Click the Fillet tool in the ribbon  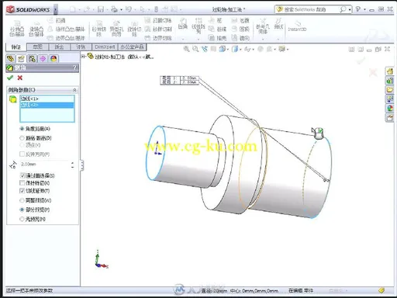click(183, 24)
